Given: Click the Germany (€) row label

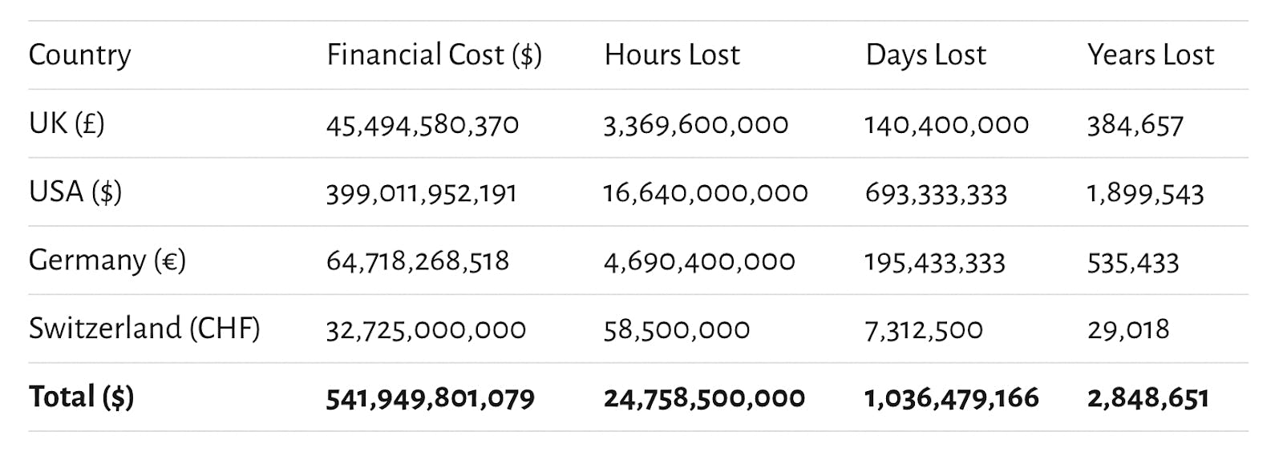Looking at the screenshot, I should coord(107,261).
